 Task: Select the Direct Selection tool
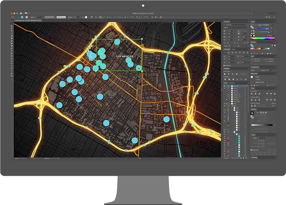coord(12,26)
